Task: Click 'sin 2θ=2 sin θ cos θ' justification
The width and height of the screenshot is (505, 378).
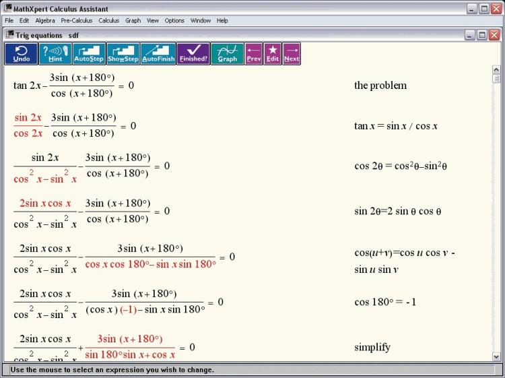Action: [x=398, y=212]
